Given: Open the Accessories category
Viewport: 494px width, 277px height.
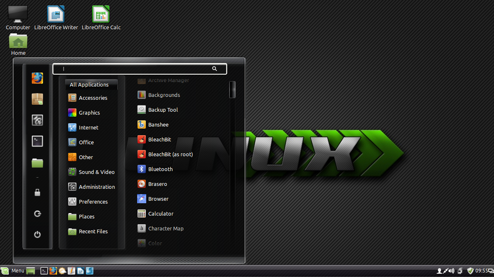Looking at the screenshot, I should tap(91, 98).
